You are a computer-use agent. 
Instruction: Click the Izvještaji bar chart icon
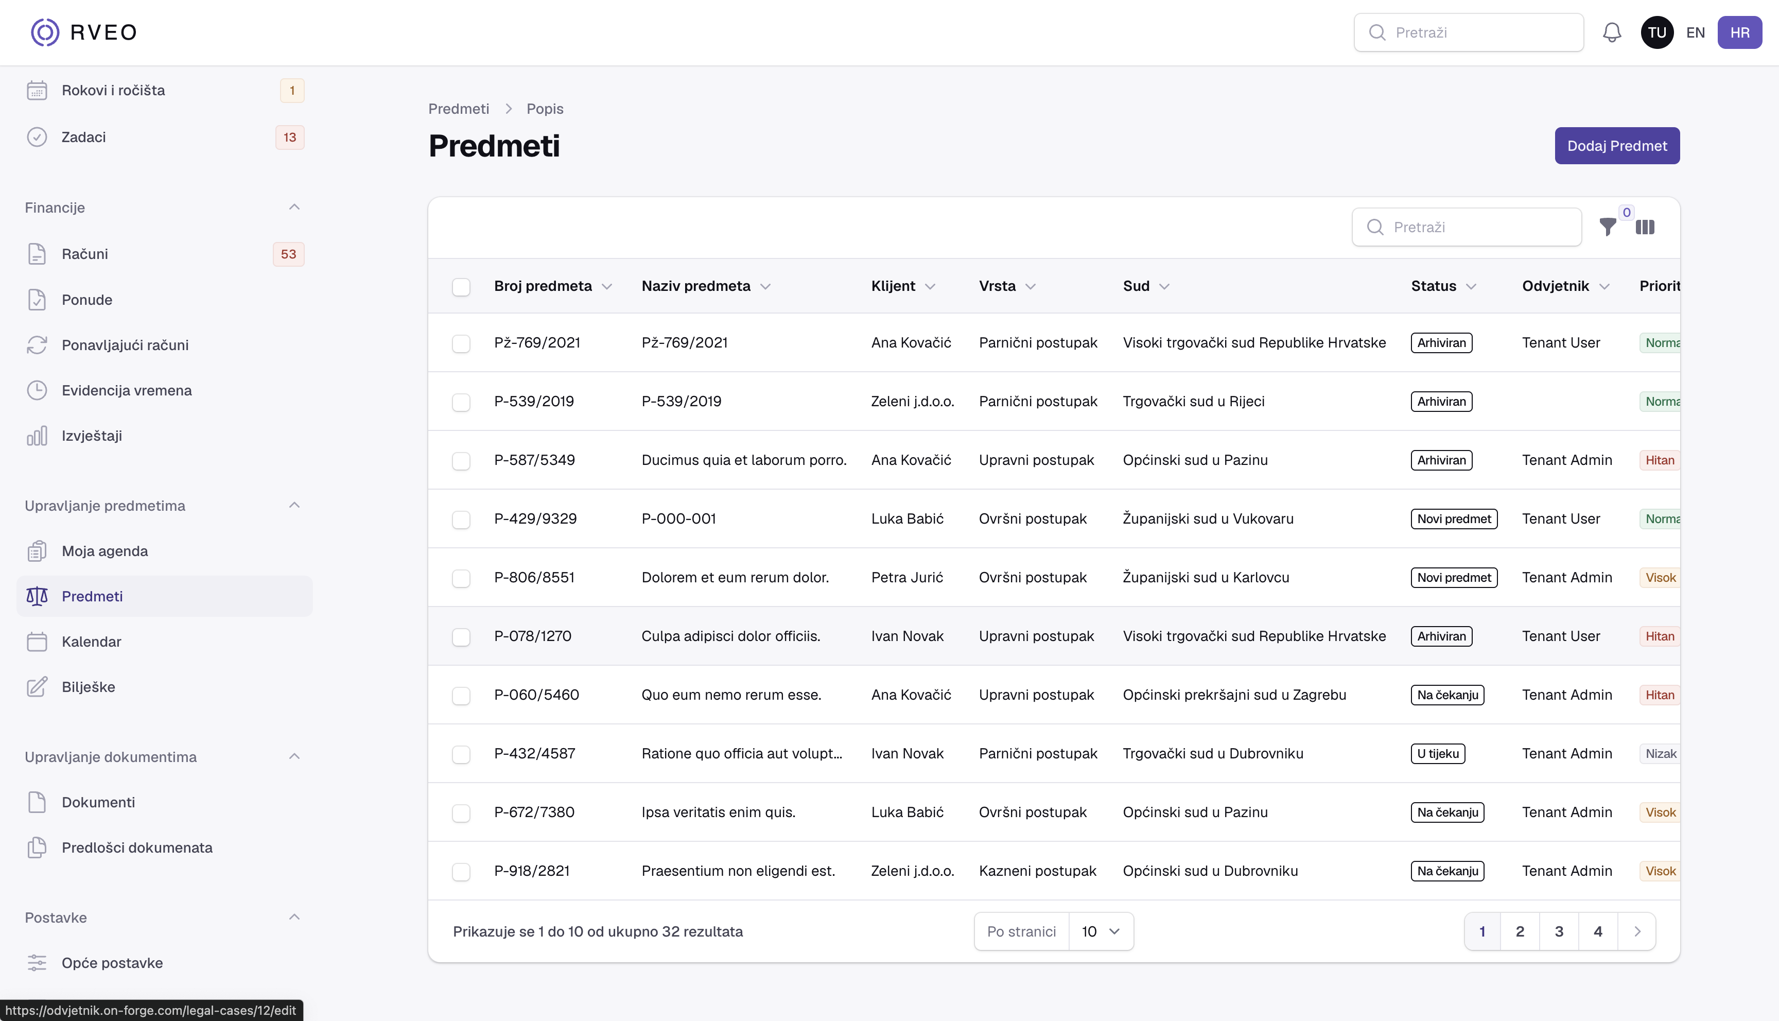pos(37,436)
